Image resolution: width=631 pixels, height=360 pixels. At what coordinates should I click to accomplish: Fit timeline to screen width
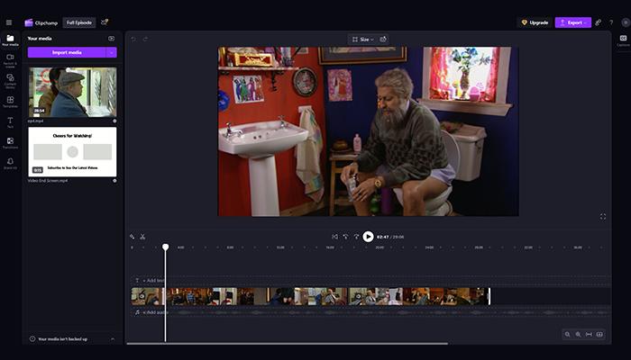pyautogui.click(x=589, y=334)
